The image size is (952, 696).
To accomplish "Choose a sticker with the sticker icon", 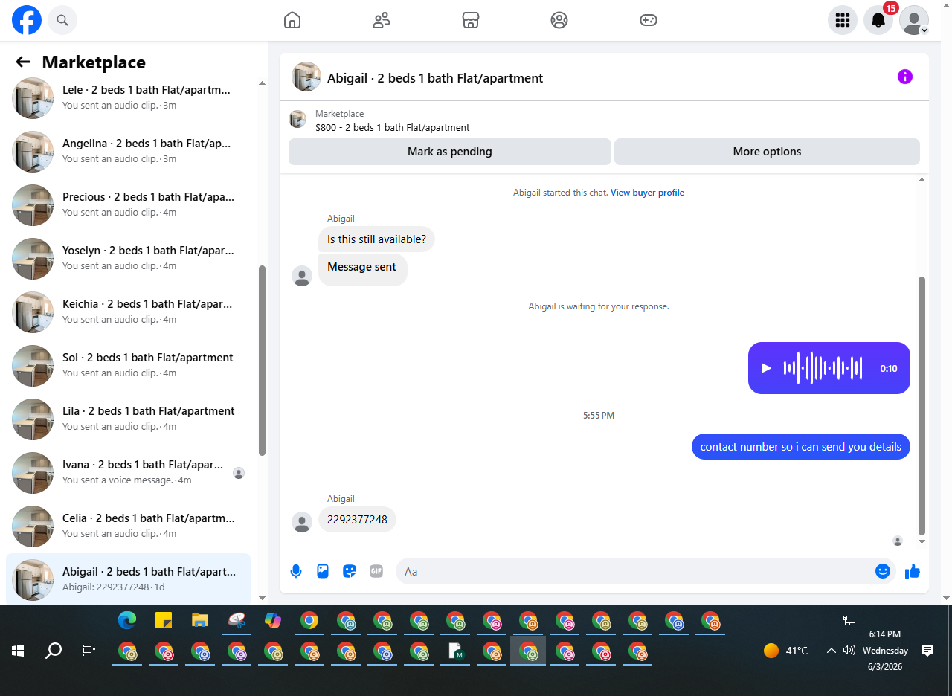I will click(x=350, y=571).
